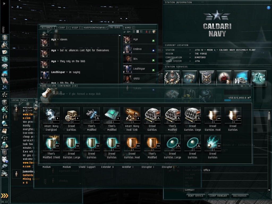Switch chat to third compact view mode
The height and width of the screenshot is (204, 272).
point(141,32)
